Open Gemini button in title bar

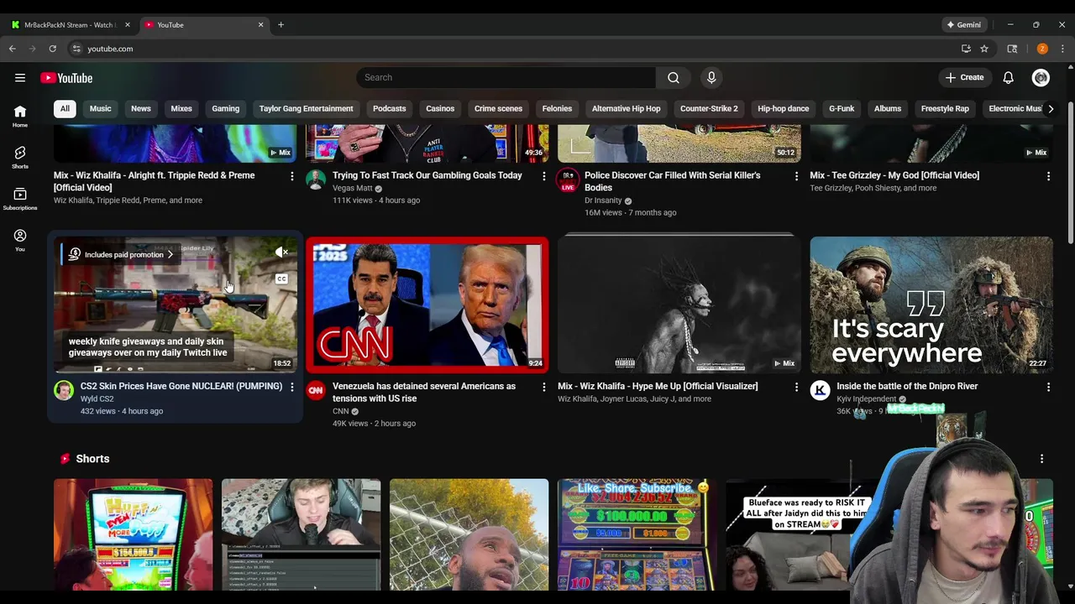click(x=964, y=24)
